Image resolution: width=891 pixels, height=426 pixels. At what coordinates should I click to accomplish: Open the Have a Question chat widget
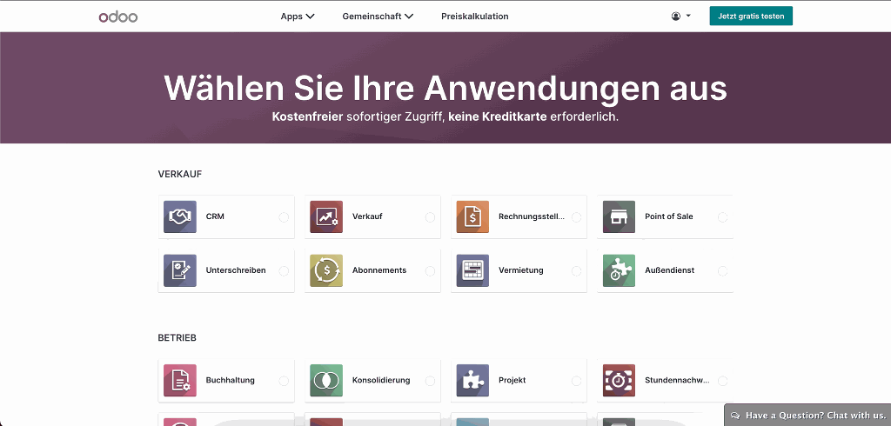807,416
